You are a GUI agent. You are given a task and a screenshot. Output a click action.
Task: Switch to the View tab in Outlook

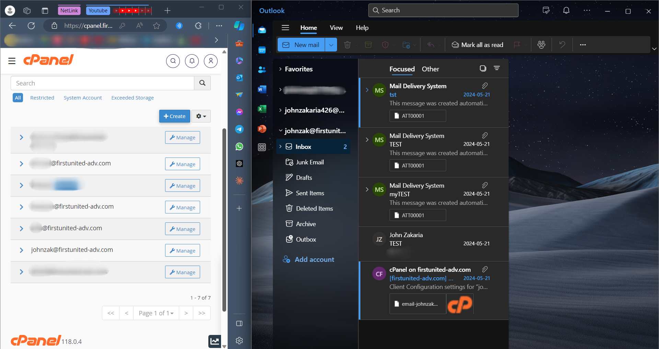click(x=336, y=28)
